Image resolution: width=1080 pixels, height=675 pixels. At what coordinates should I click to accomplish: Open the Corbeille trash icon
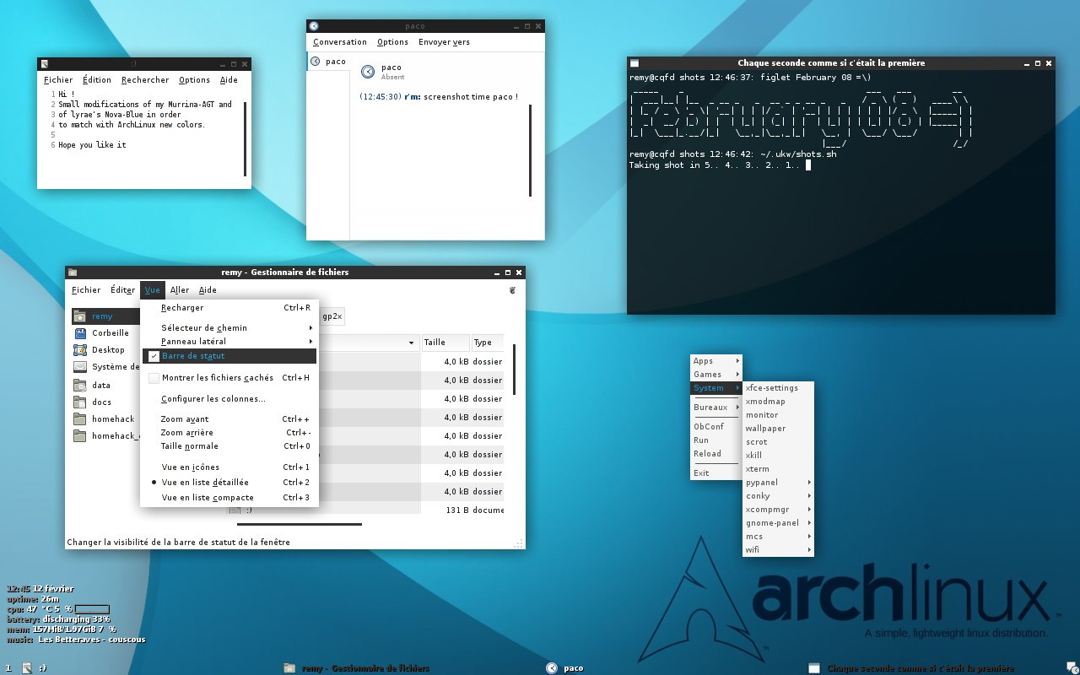pos(80,333)
